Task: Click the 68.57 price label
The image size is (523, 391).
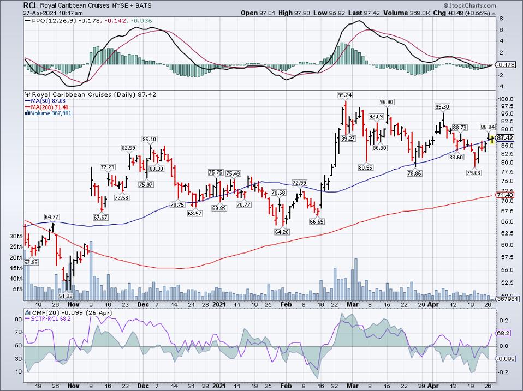Action: 194,213
